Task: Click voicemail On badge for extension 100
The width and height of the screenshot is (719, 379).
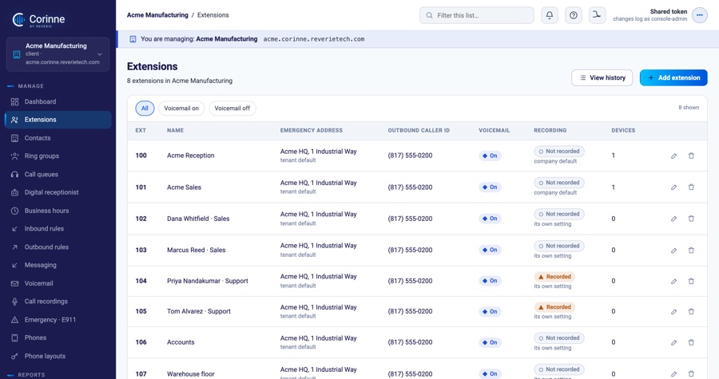Action: tap(490, 156)
